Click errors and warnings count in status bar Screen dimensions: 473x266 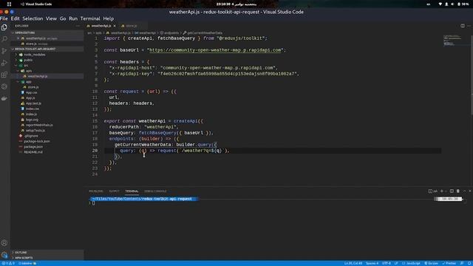click(x=8, y=263)
